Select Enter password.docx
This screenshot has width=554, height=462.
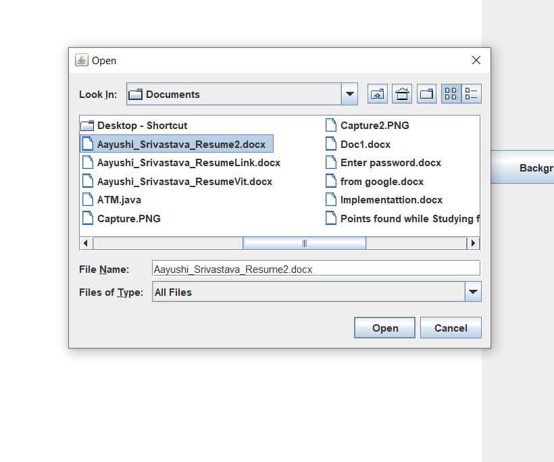(x=383, y=163)
